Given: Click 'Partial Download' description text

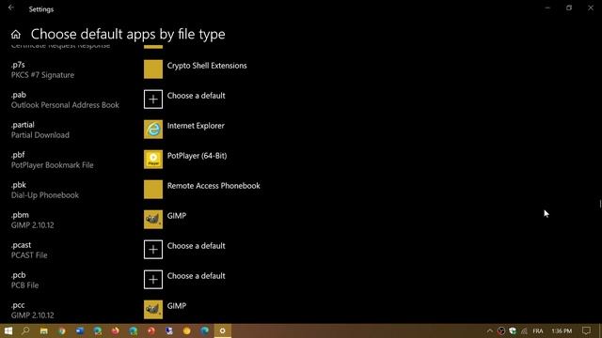Looking at the screenshot, I should [x=40, y=135].
